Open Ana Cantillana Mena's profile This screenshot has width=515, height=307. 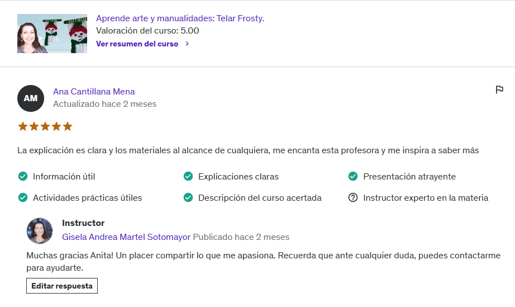94,92
